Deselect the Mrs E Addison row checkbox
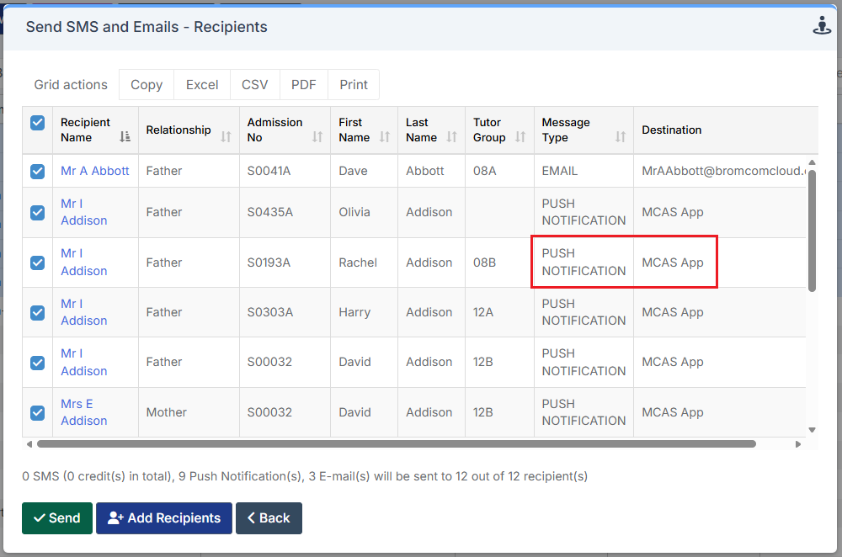Image resolution: width=842 pixels, height=557 pixels. (x=38, y=412)
